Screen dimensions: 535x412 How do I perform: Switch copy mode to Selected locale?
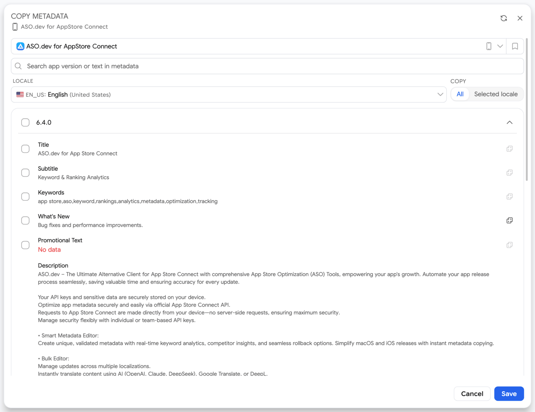coord(496,94)
